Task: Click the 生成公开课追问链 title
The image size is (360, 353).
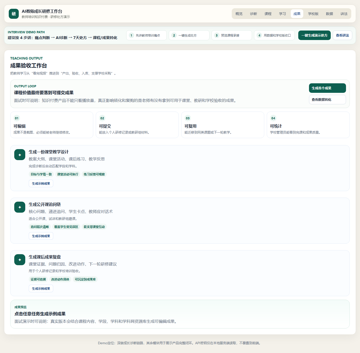Action: [x=45, y=204]
